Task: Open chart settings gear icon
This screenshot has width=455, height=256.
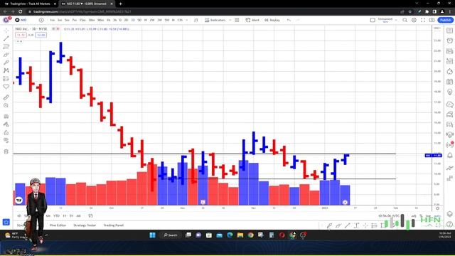Action: (x=414, y=20)
